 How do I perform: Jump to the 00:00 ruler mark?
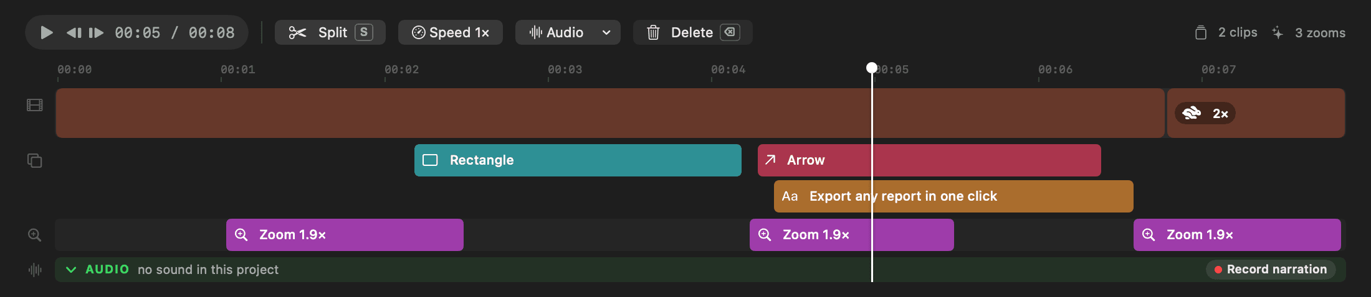(74, 70)
